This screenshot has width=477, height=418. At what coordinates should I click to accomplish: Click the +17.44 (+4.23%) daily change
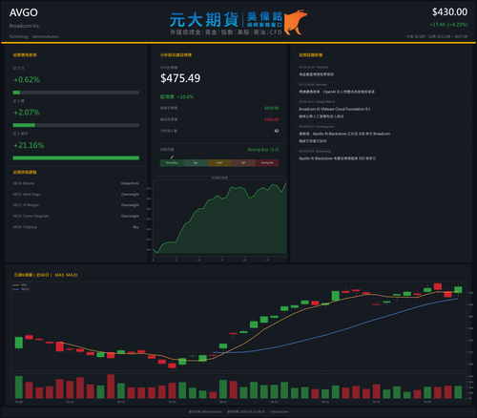coord(448,25)
